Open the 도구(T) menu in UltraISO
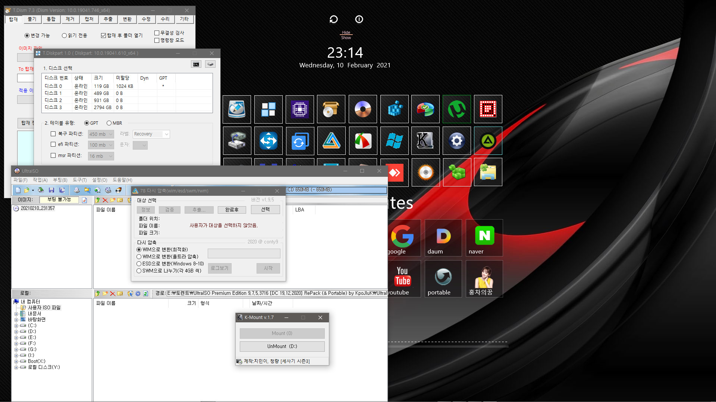This screenshot has width=716, height=402. [x=79, y=180]
